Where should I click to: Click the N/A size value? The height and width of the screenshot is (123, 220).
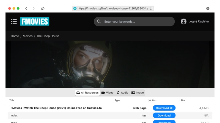tap(206, 115)
